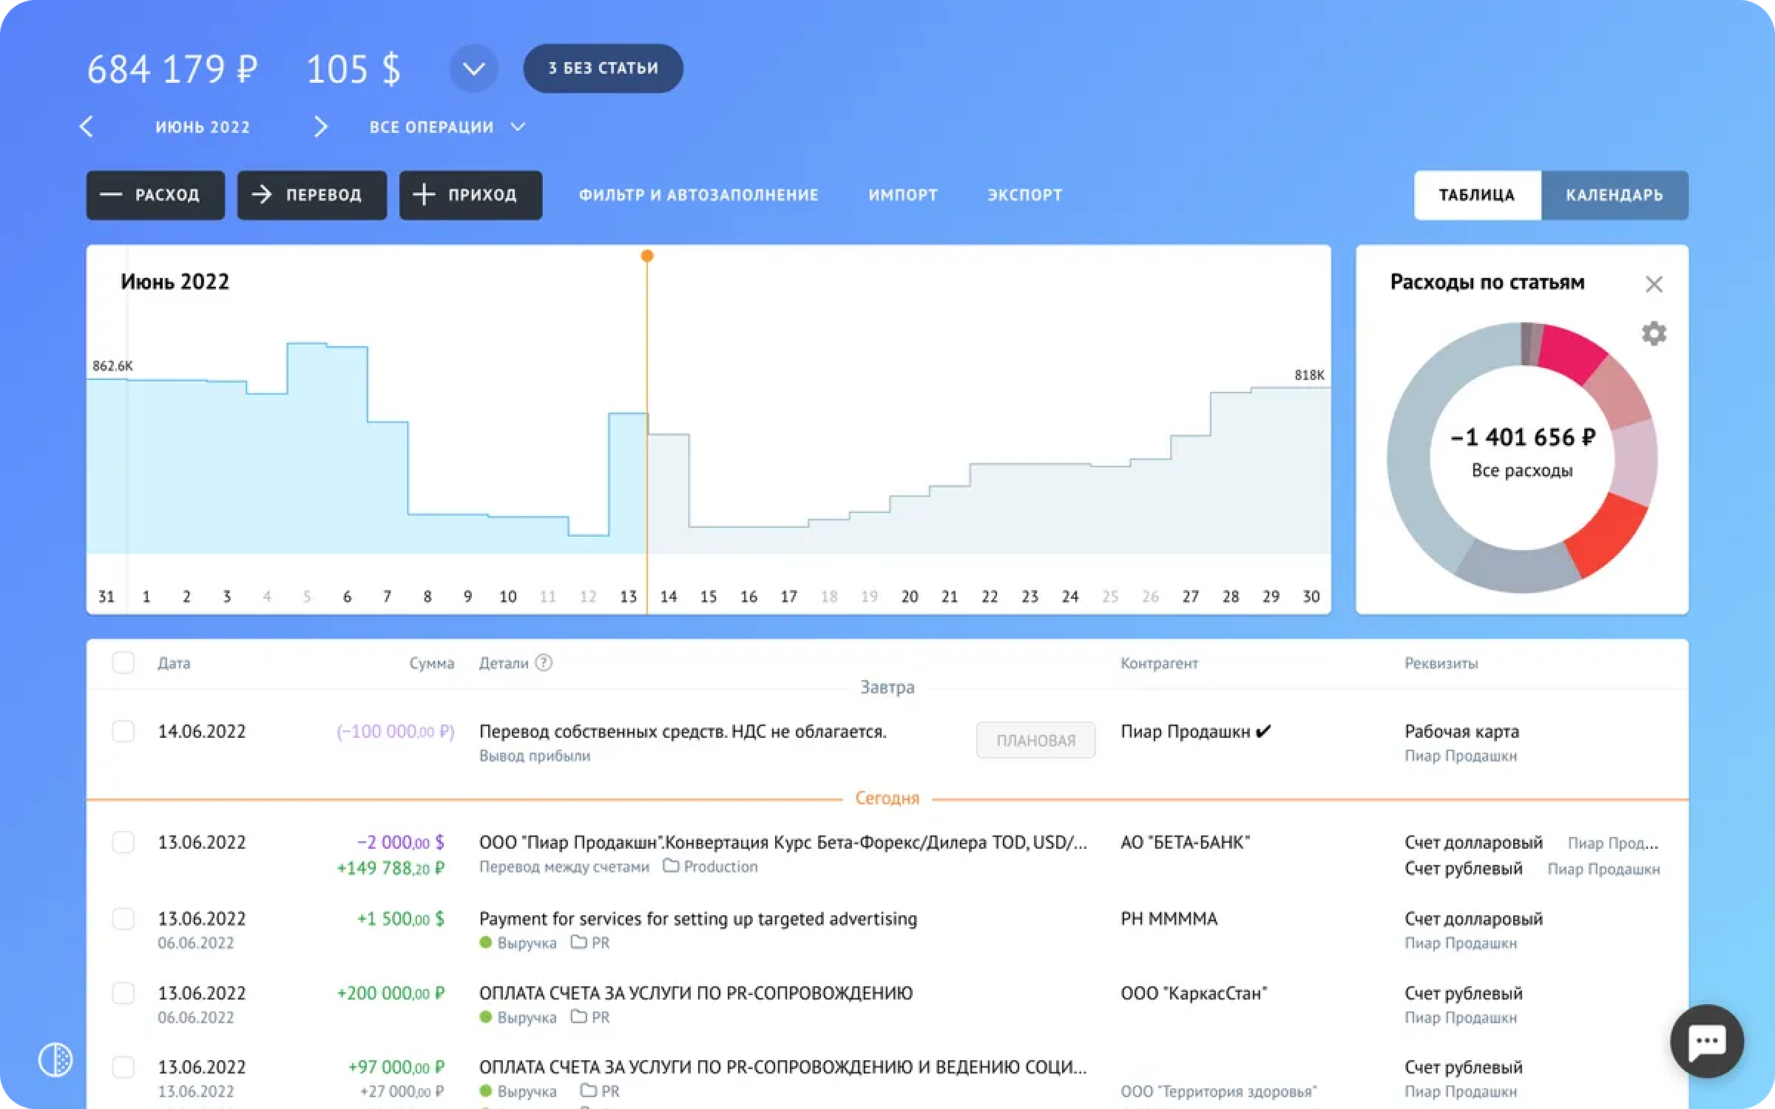The image size is (1775, 1109).
Task: Click 3 БЕЗ СТАТЬИ button
Action: coord(602,67)
